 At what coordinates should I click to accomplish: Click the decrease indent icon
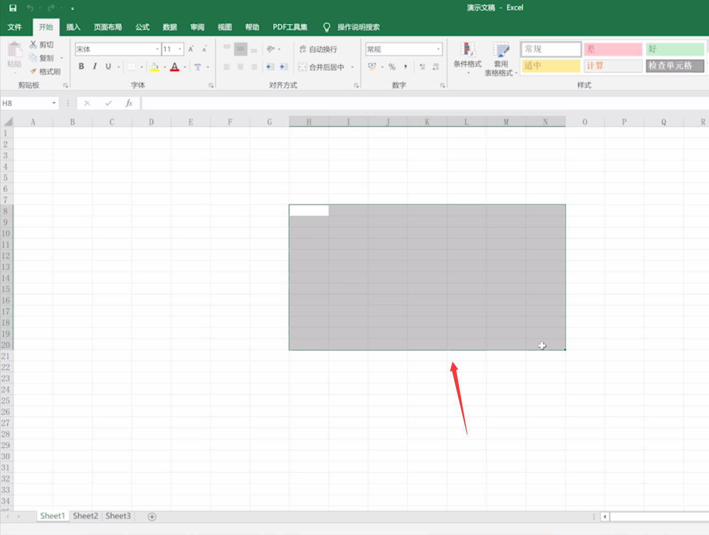270,67
